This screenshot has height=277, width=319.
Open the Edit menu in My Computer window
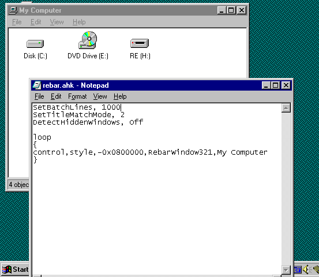(x=36, y=22)
